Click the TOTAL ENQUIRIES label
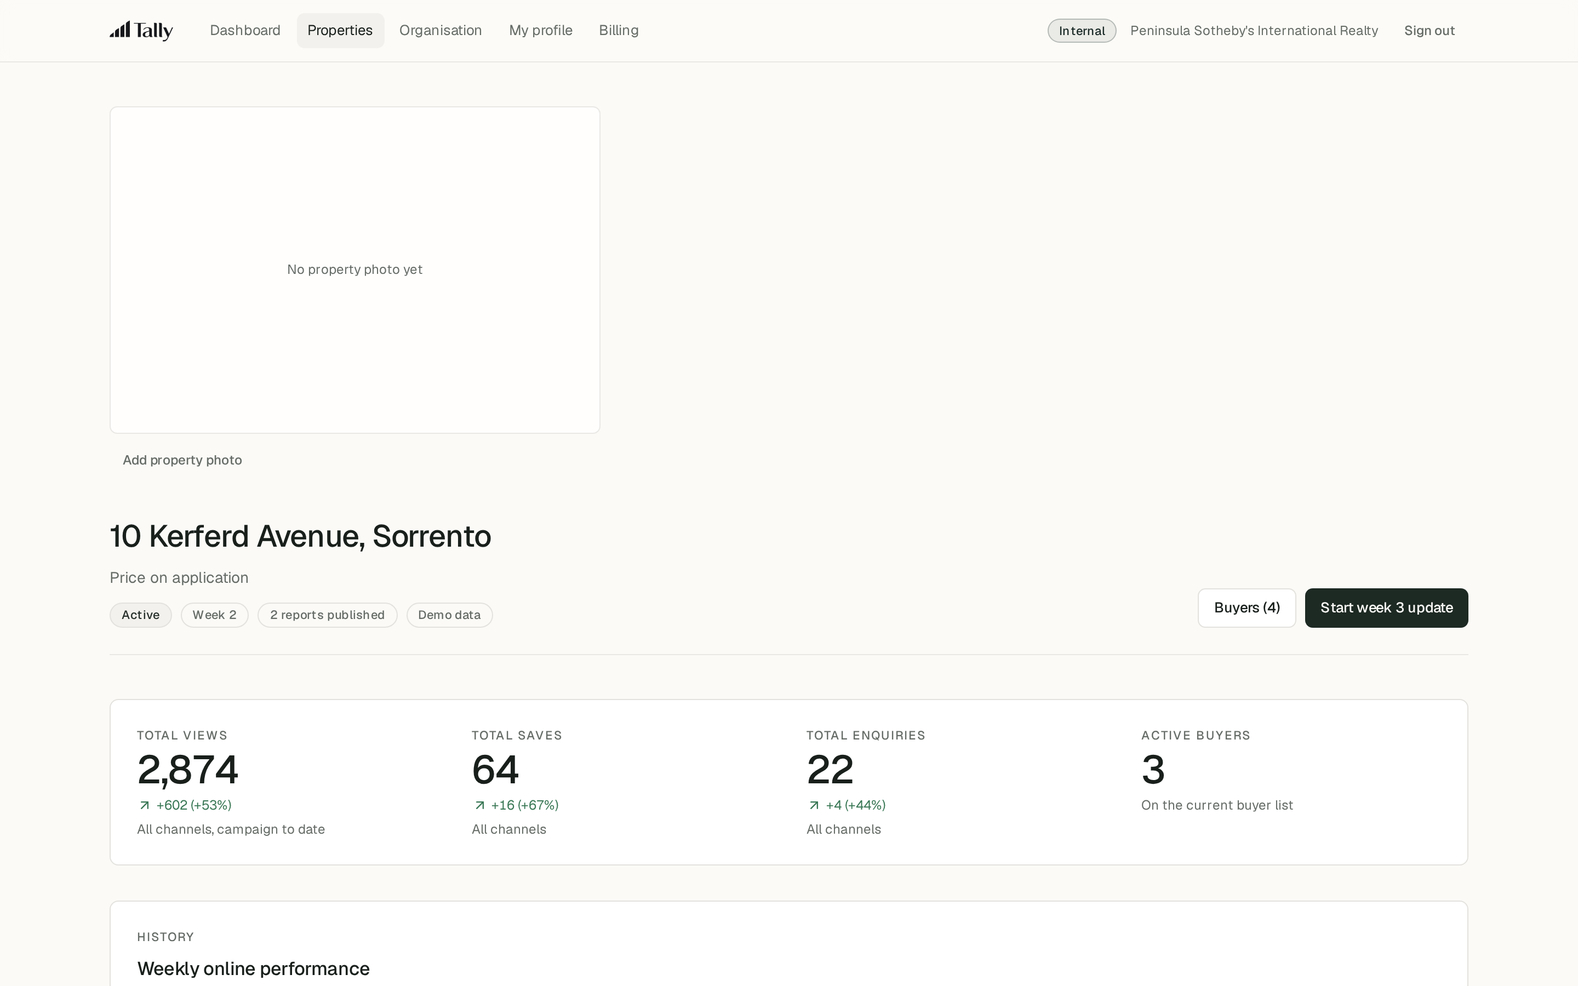The width and height of the screenshot is (1578, 986). (866, 736)
